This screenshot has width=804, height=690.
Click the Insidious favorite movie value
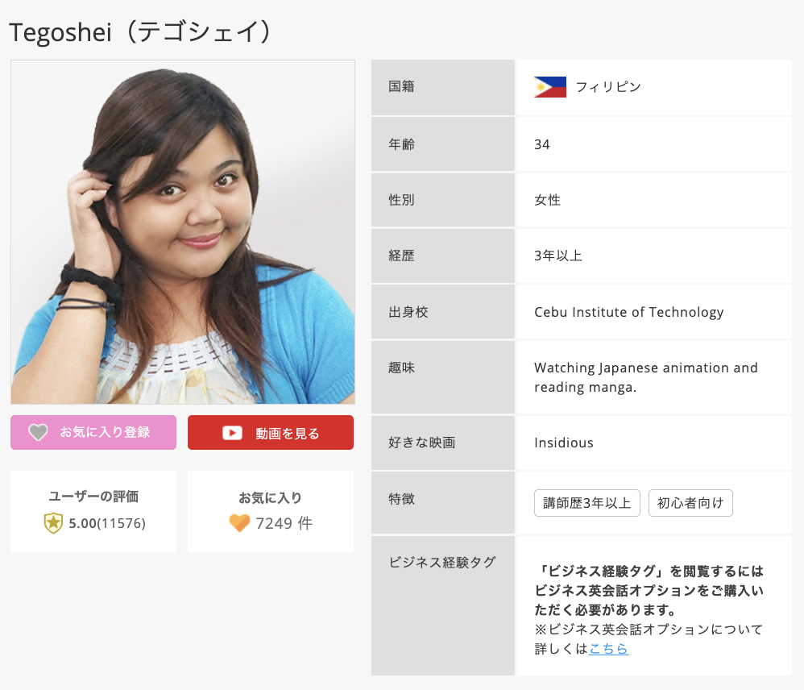click(564, 443)
